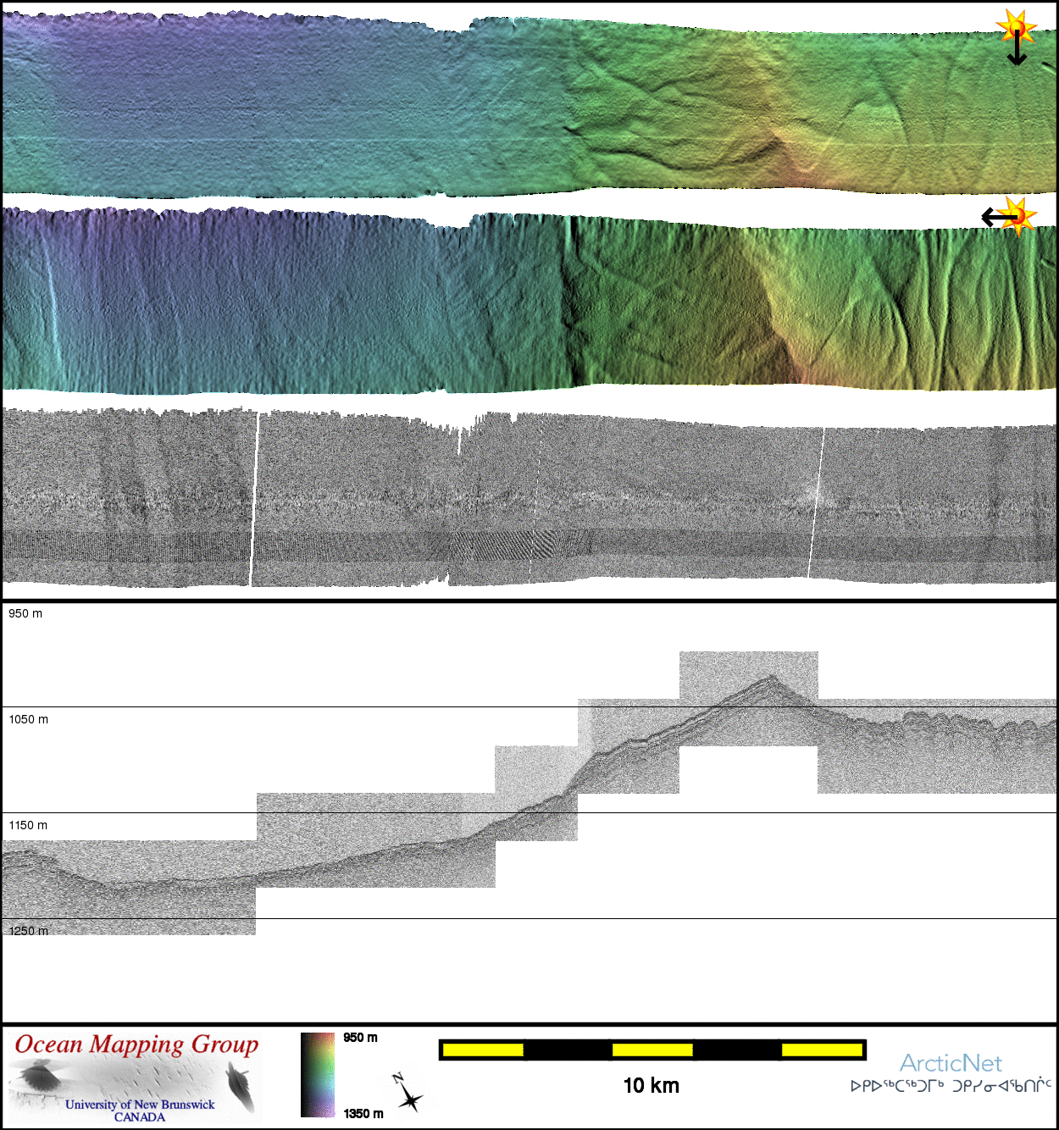Click the north arrow compass star
Viewport: 1059px width, 1130px height.
click(409, 1098)
